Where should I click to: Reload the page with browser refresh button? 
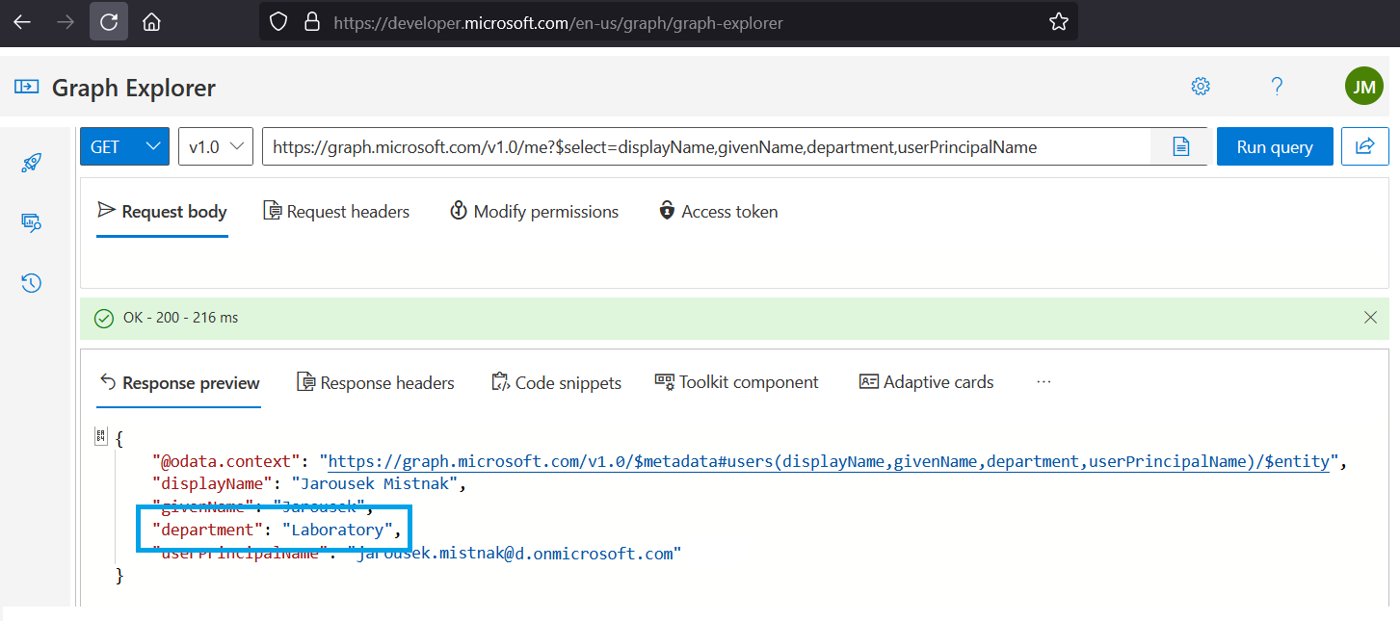[109, 21]
